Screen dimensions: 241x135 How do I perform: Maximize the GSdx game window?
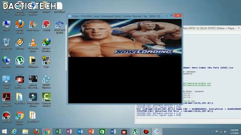pyautogui.click(x=172, y=16)
